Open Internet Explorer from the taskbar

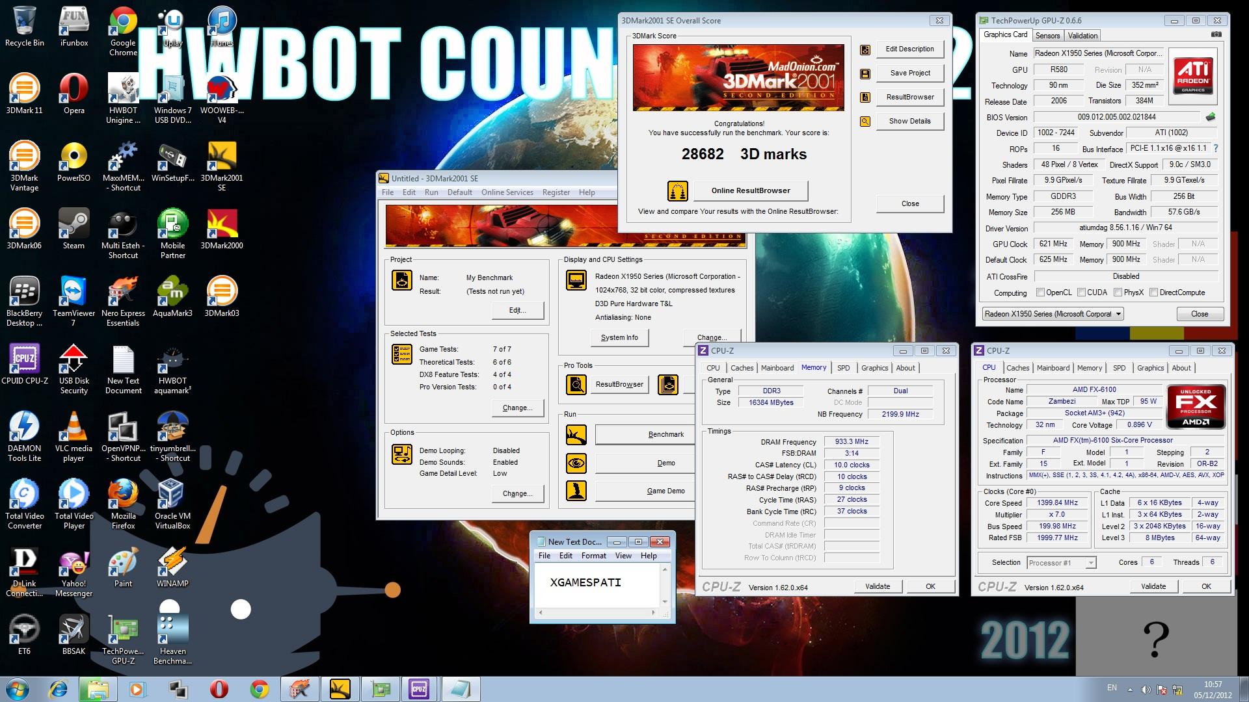coord(59,689)
